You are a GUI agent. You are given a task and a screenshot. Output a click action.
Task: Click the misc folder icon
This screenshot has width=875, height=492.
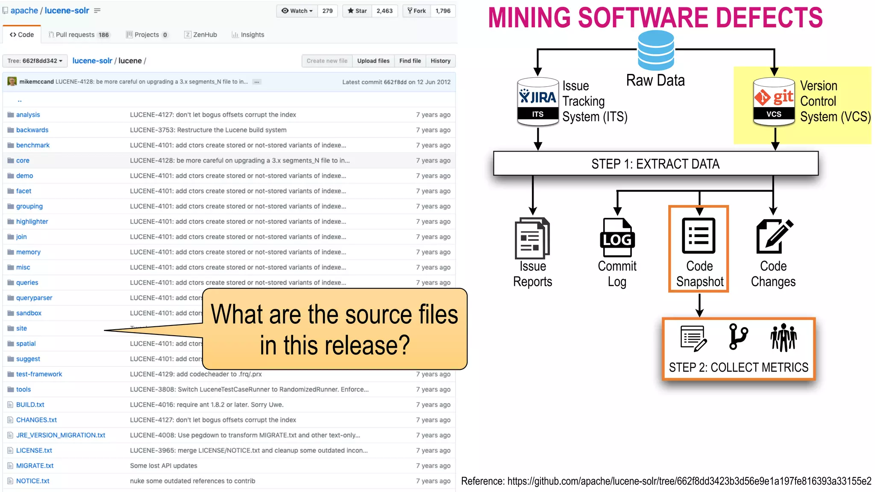[x=11, y=267]
